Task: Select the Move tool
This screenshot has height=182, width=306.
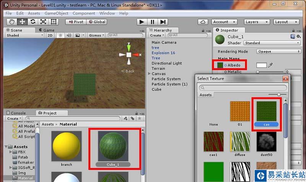Action: 22,22
